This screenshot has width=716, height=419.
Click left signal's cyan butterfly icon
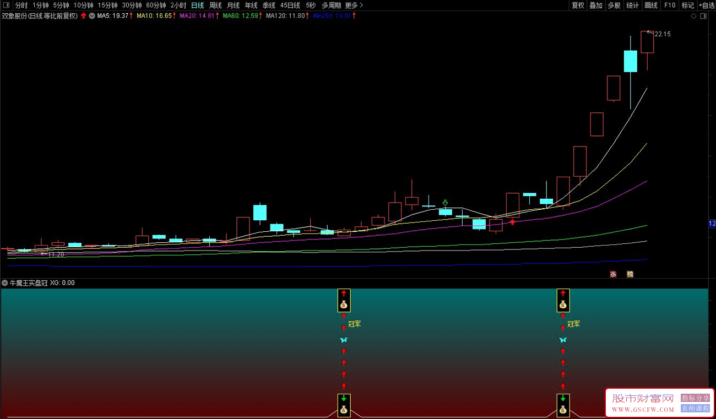coord(344,340)
